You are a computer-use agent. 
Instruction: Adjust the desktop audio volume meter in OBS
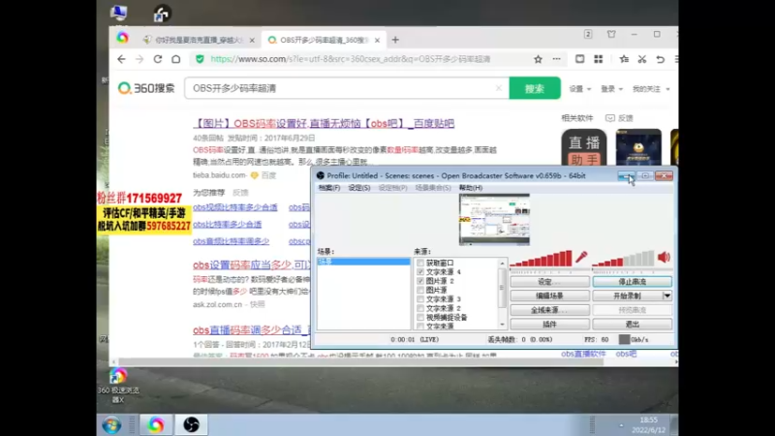coord(623,259)
